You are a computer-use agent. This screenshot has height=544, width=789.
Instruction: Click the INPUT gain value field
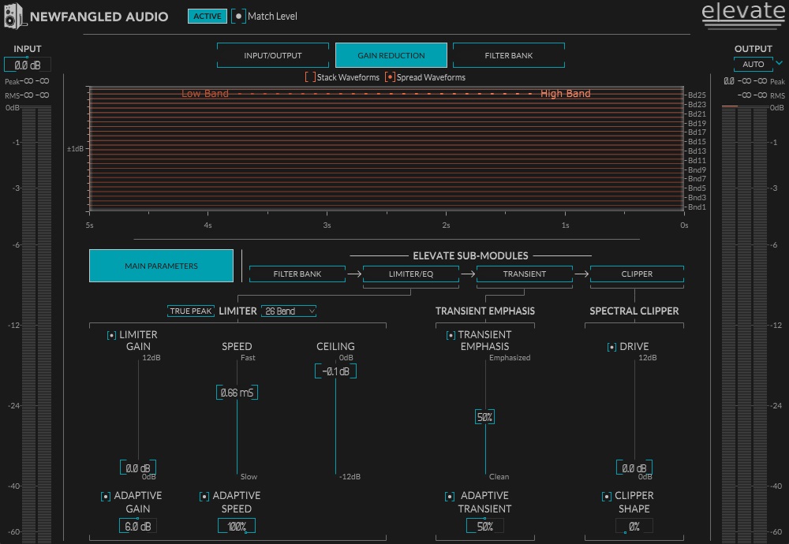pyautogui.click(x=27, y=64)
